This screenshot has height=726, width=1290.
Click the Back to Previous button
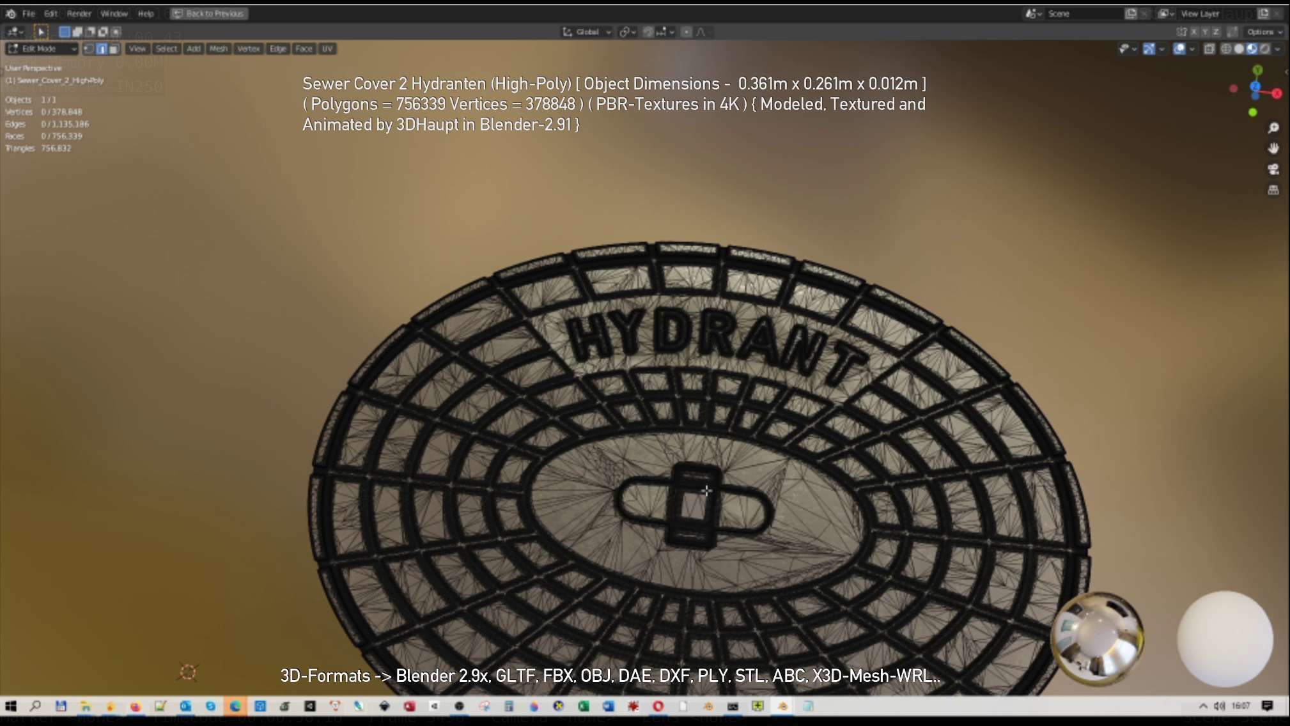point(209,13)
